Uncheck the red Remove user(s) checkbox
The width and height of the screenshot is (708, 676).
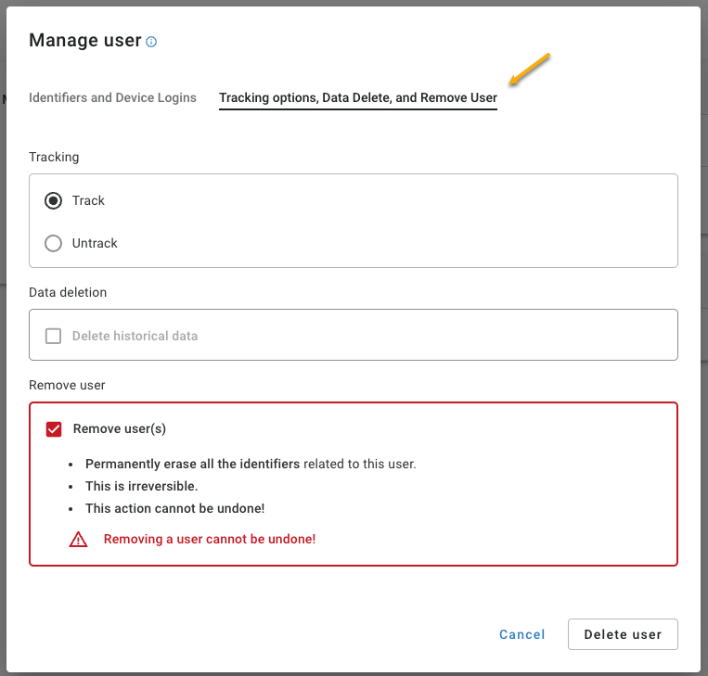[54, 428]
